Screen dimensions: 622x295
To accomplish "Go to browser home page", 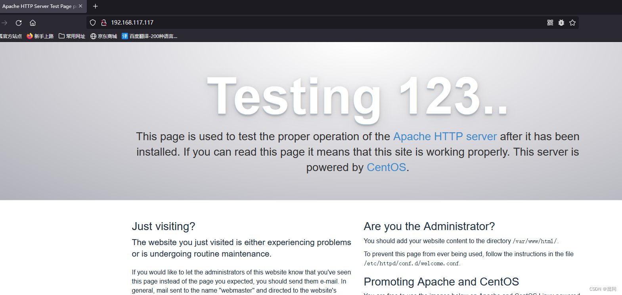I will (33, 23).
